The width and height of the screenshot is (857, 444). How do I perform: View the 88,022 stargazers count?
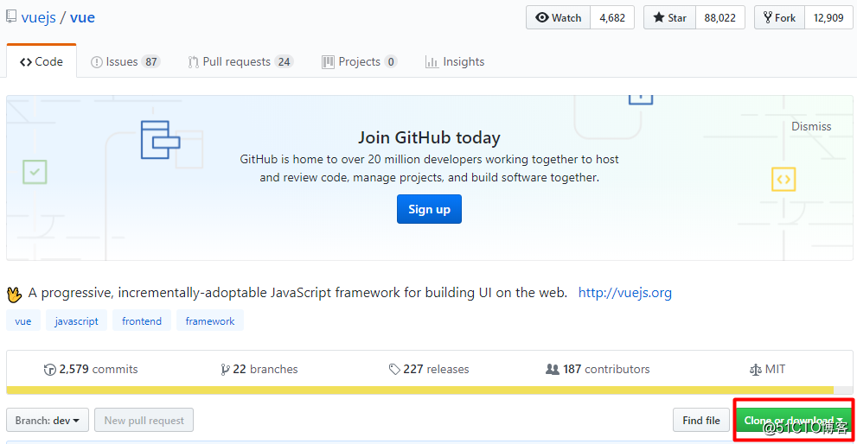pyautogui.click(x=719, y=17)
